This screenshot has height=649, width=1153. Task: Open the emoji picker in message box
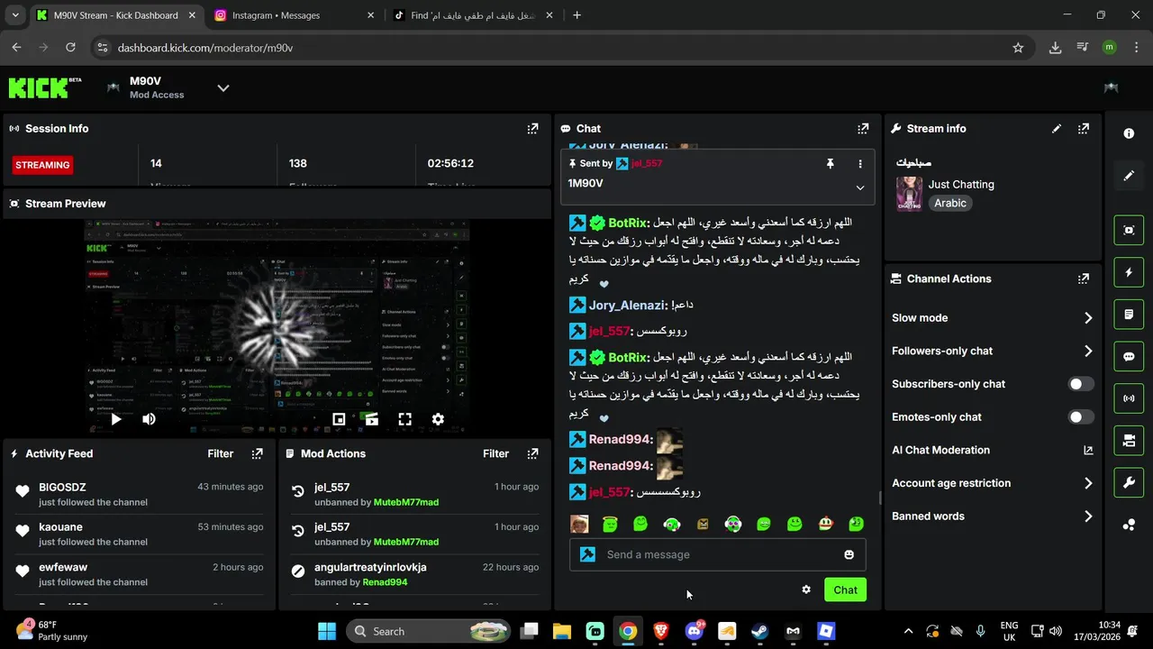[849, 554]
